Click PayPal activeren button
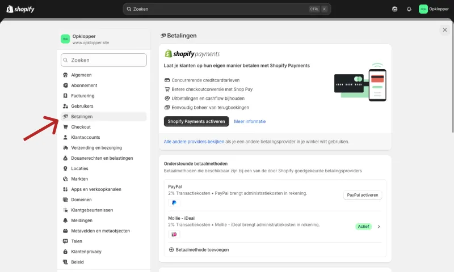454x272 pixels. (363, 195)
